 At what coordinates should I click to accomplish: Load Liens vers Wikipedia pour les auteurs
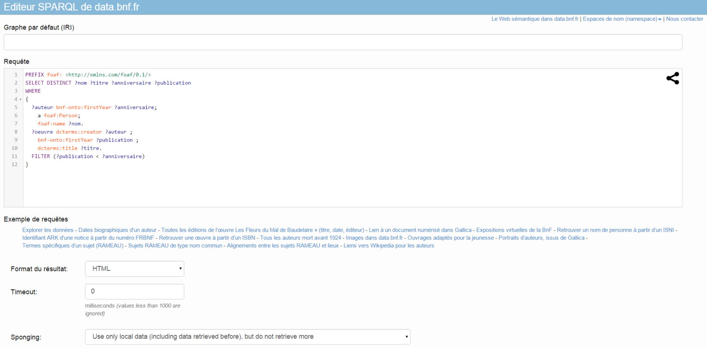[x=389, y=246]
